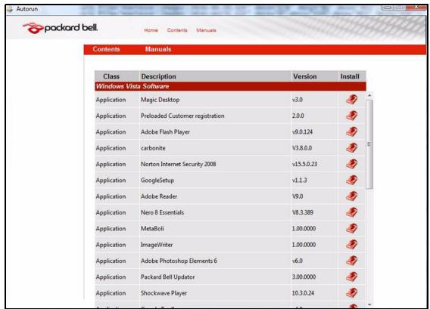Open the Manuals link in top navigation

206,30
